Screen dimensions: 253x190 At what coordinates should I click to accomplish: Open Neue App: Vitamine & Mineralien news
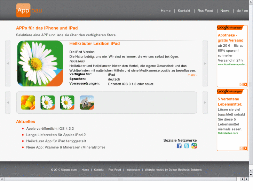[65, 147]
